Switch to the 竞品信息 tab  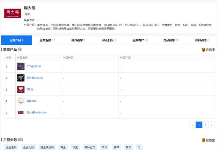[171, 40]
